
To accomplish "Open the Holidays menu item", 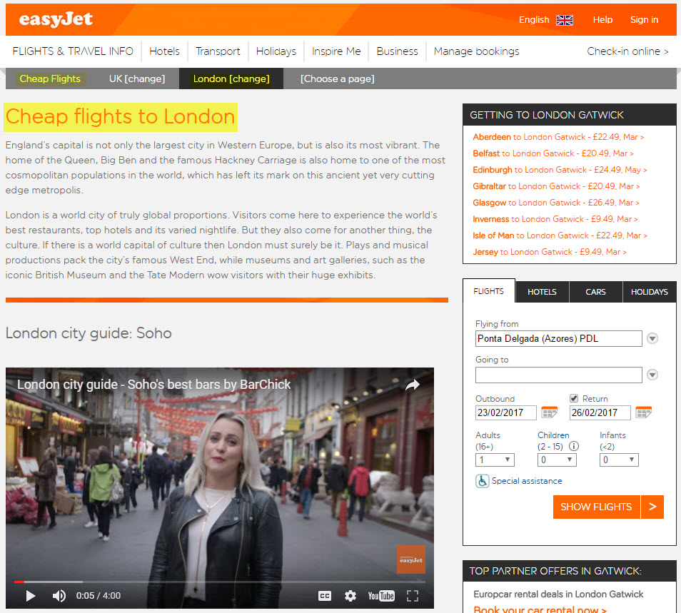I will (276, 51).
